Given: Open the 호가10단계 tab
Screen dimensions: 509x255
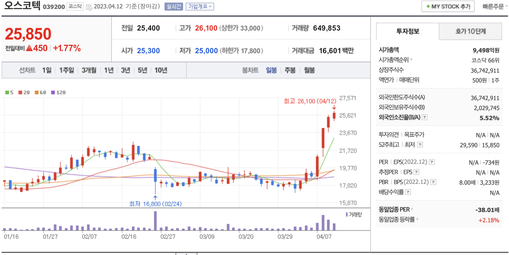Looking at the screenshot, I should tap(470, 31).
